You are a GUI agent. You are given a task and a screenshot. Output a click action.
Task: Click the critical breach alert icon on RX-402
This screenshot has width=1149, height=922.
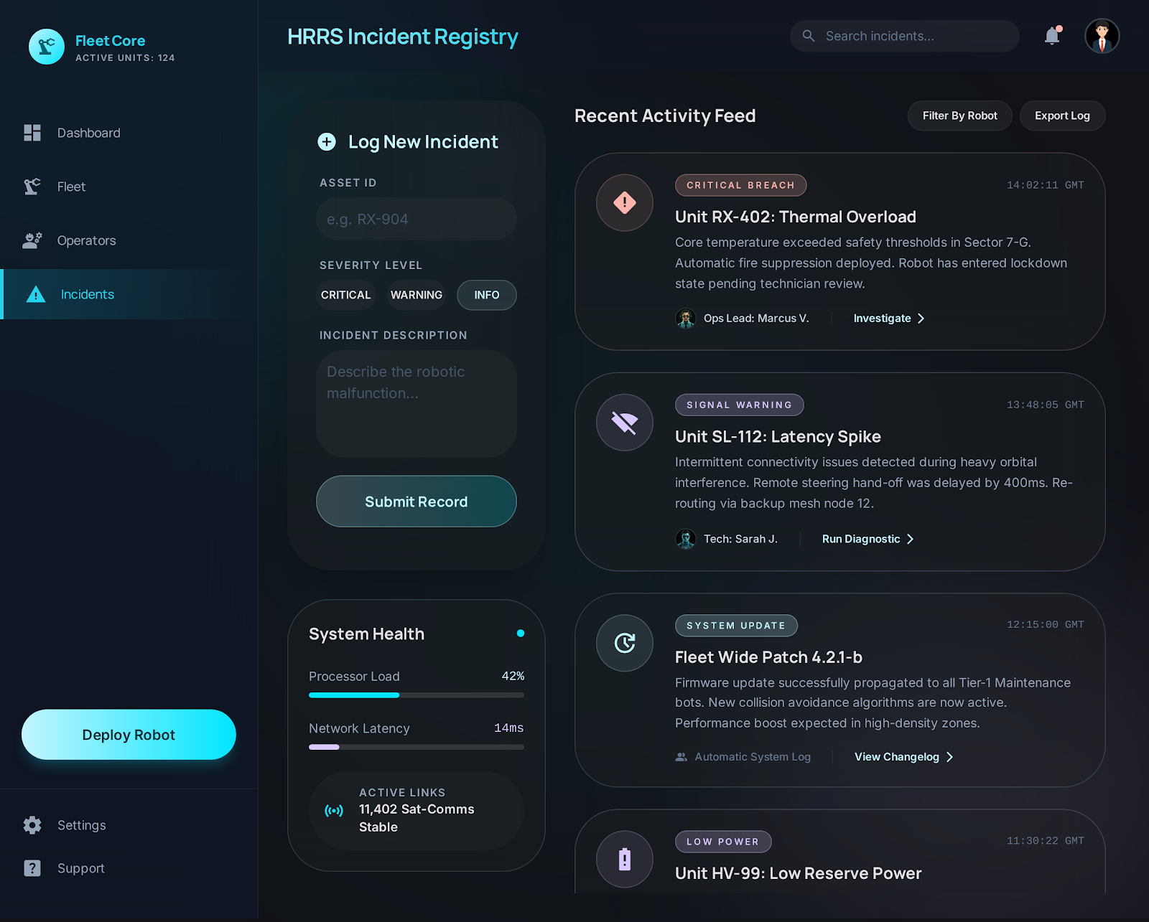click(x=624, y=202)
